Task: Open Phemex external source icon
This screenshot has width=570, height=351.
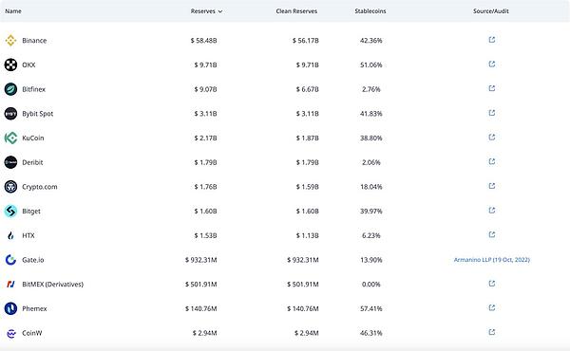Action: pyautogui.click(x=491, y=307)
